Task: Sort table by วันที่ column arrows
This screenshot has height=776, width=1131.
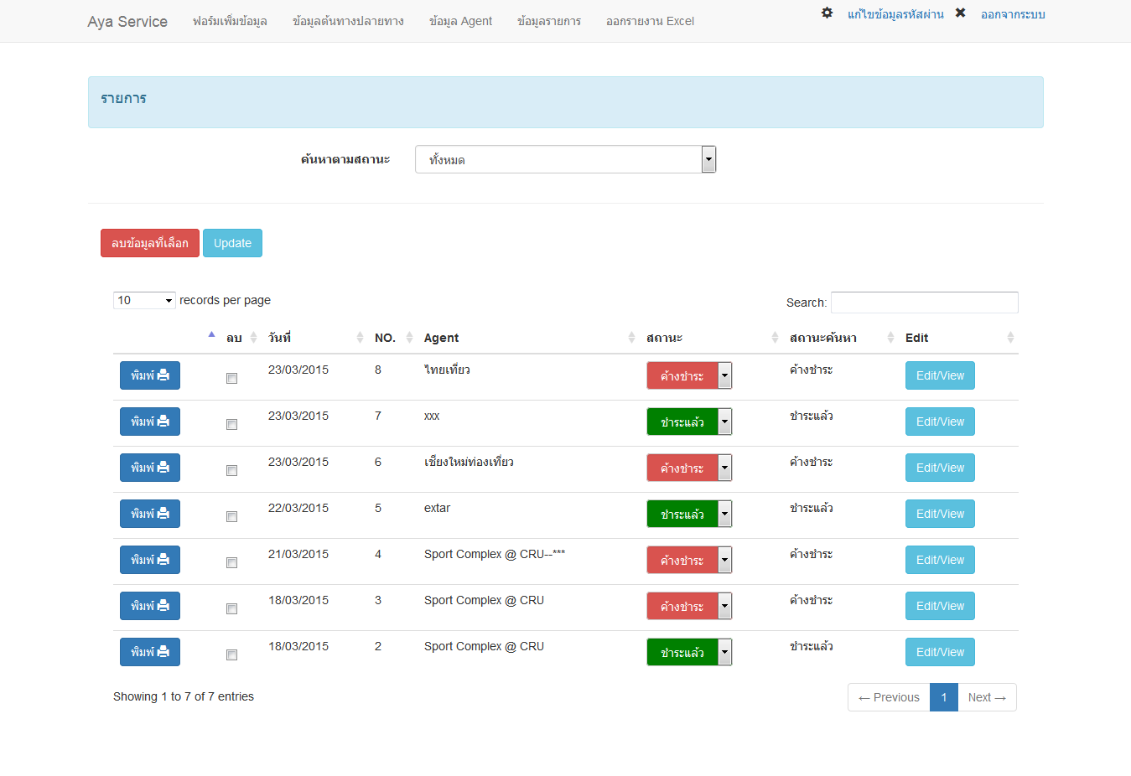Action: click(360, 338)
